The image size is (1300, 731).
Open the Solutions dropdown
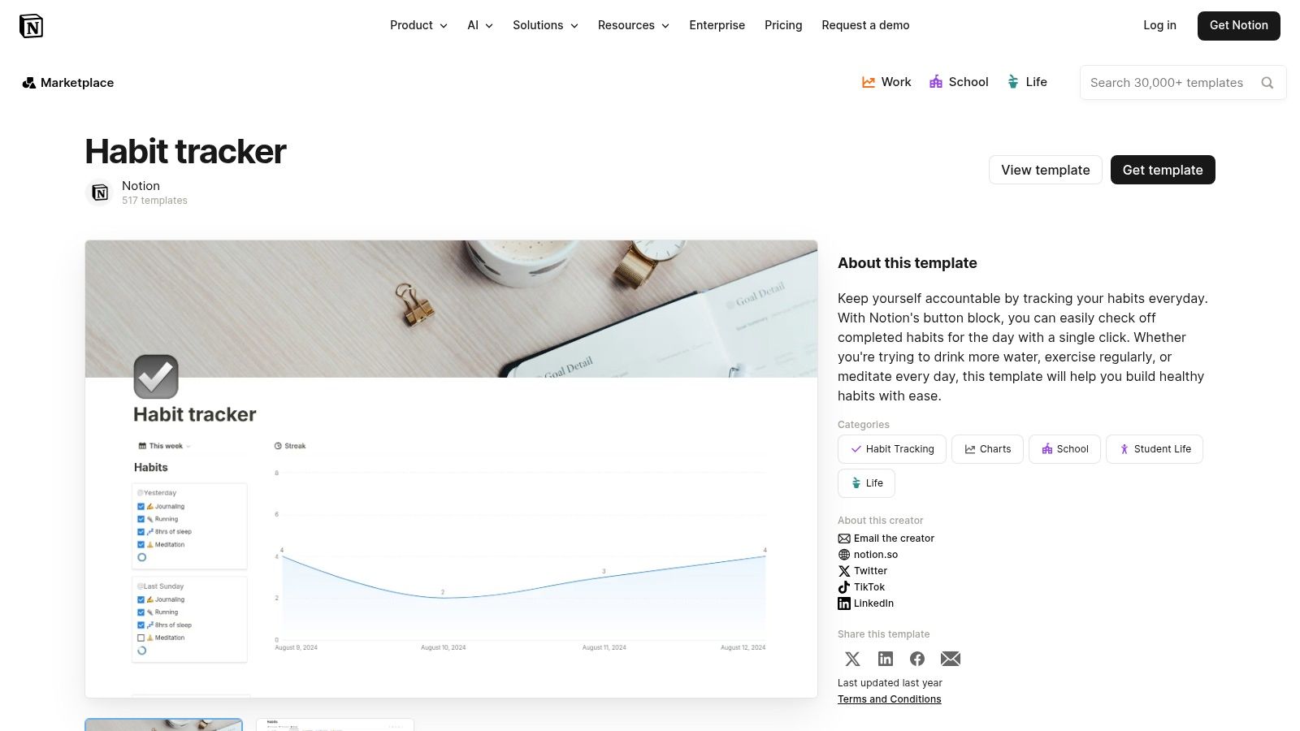click(545, 25)
